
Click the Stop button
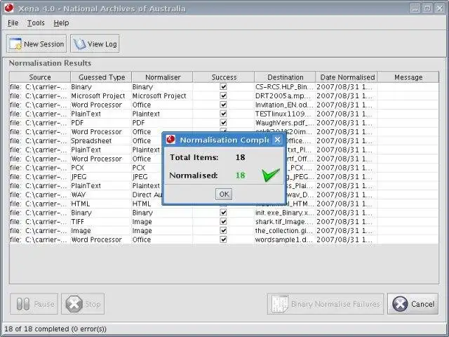[83, 304]
